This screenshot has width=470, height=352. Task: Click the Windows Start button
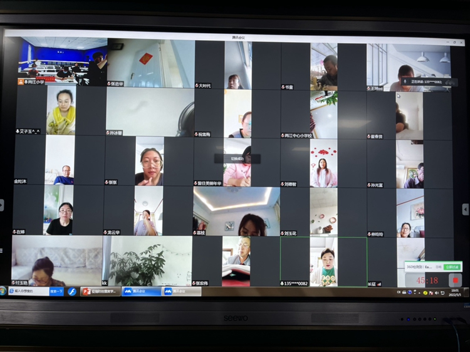3,291
